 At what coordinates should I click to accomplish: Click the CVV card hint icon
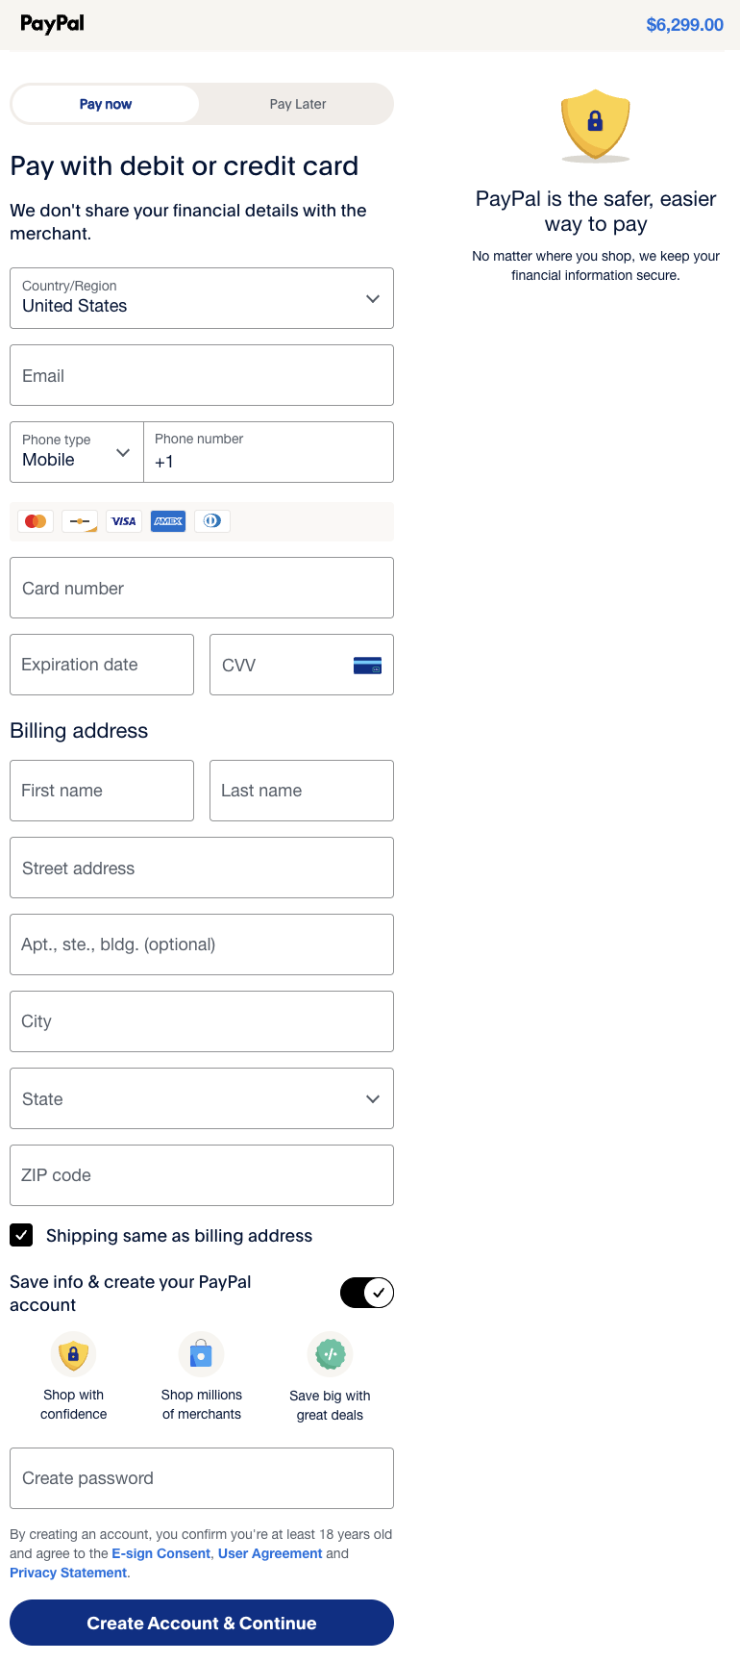(x=368, y=664)
